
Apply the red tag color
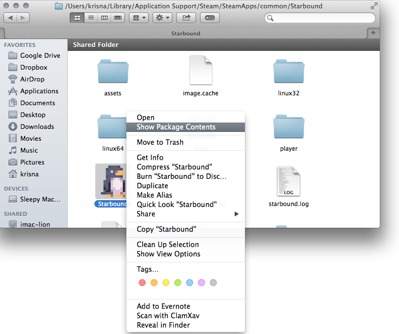(142, 283)
